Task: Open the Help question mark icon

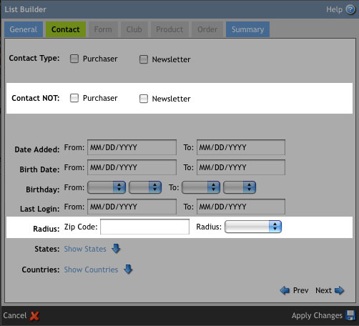Action: point(350,10)
